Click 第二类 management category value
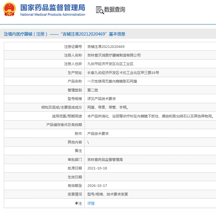The width and height of the screenshot is (216, 211). click(x=93, y=90)
